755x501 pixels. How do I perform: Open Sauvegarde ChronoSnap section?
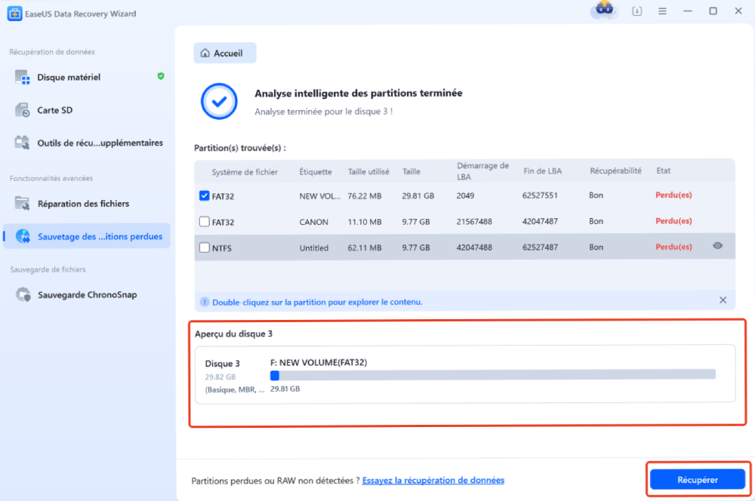[x=87, y=294]
